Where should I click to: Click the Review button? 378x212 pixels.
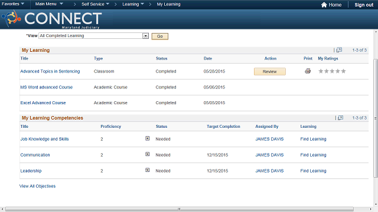pos(270,71)
